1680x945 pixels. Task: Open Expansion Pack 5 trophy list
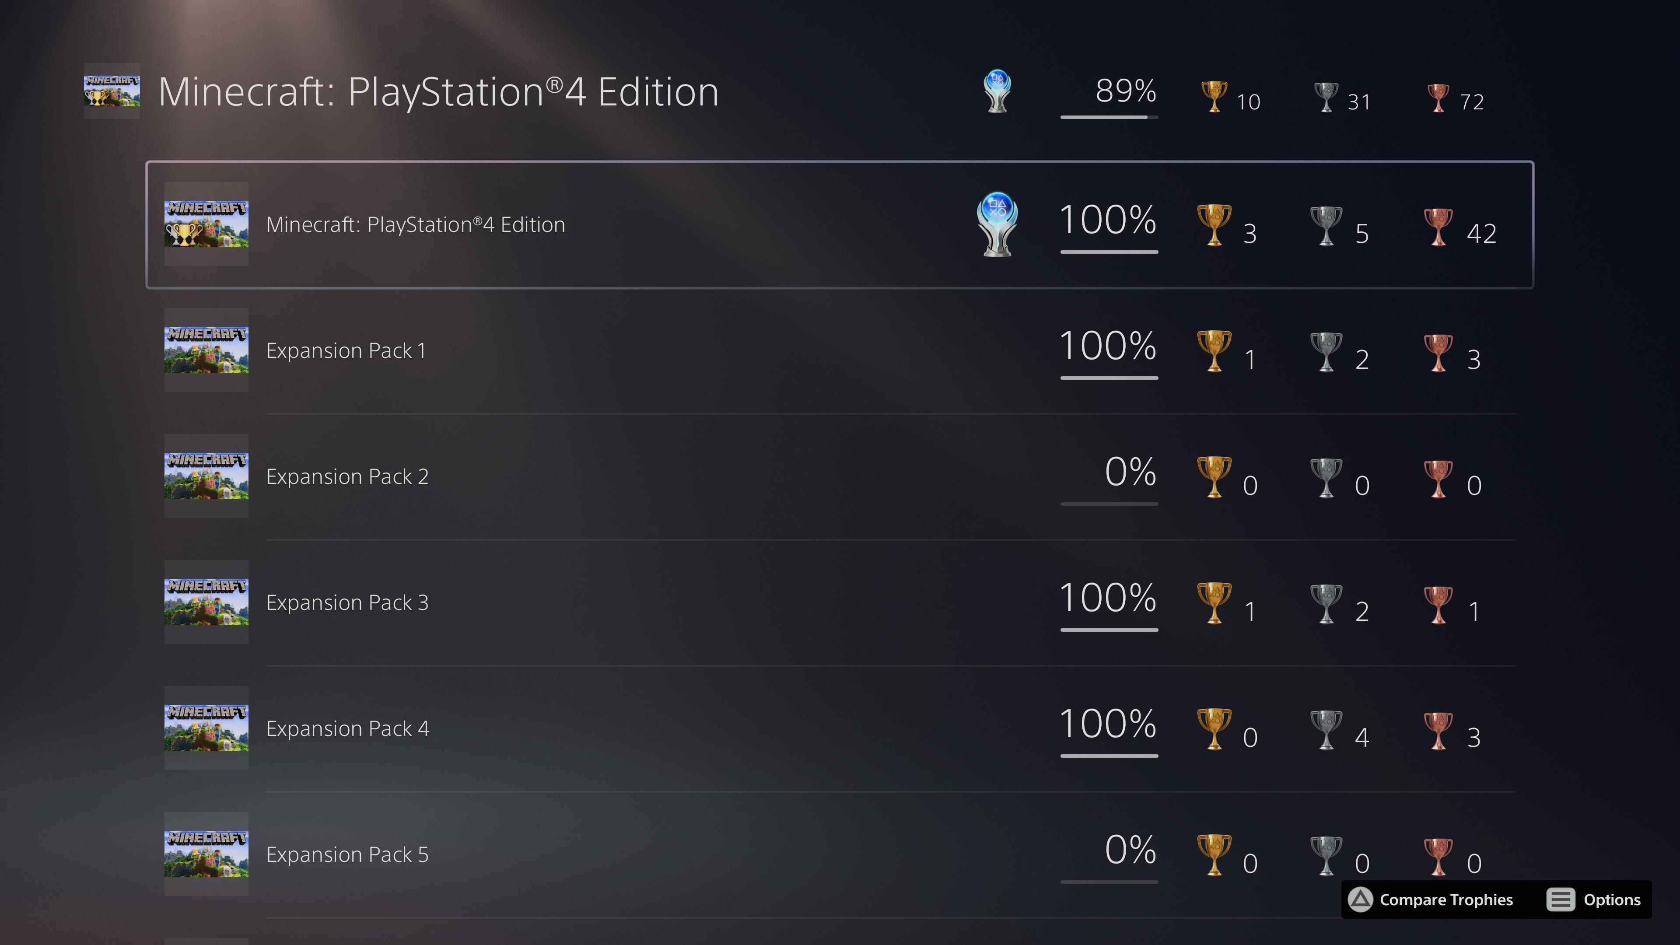click(x=347, y=854)
